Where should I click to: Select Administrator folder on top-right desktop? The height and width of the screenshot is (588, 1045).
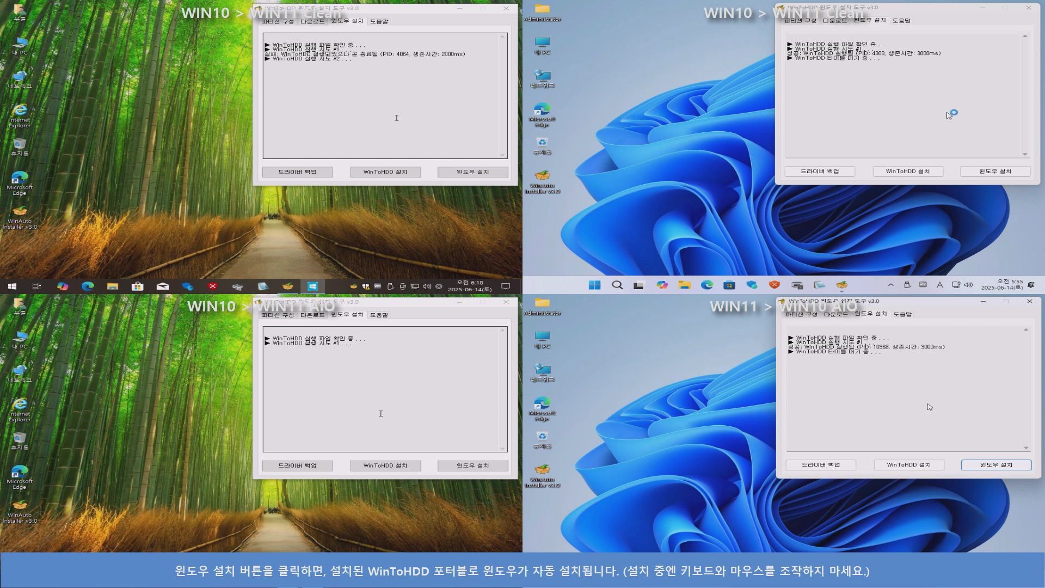tap(542, 13)
